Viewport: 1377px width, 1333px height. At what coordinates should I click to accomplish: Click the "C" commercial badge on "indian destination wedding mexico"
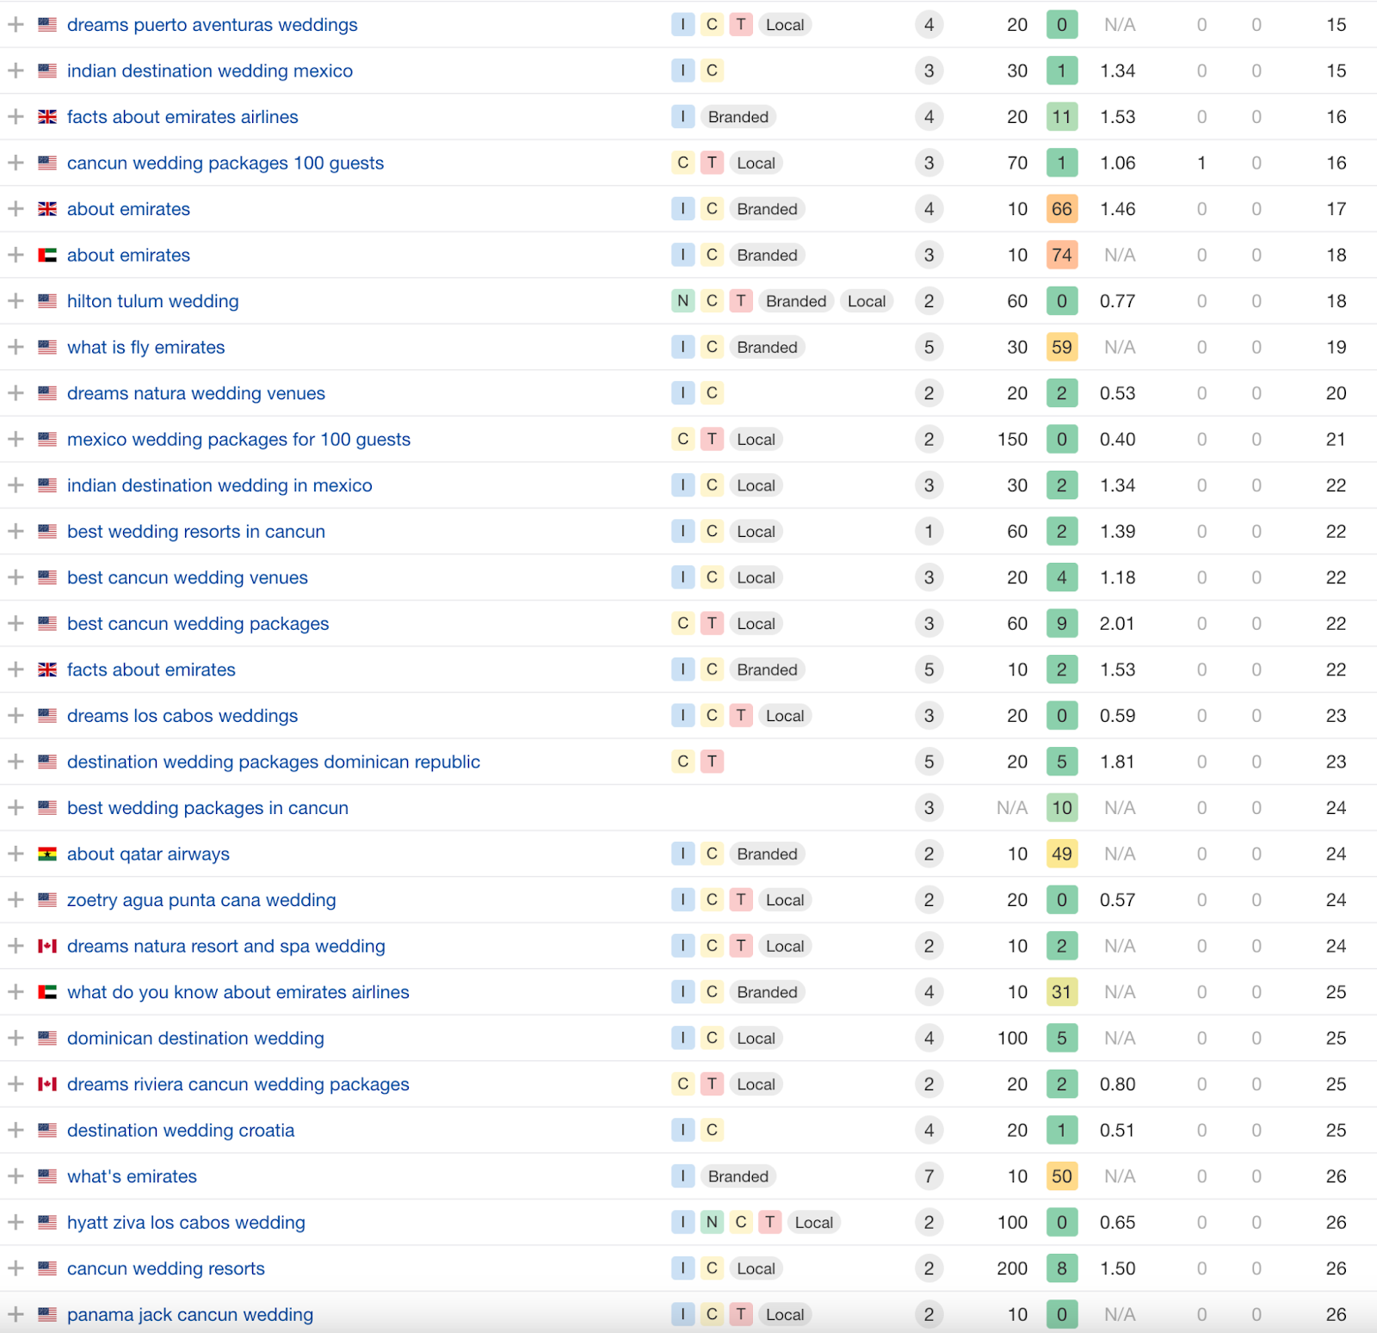pyautogui.click(x=711, y=71)
